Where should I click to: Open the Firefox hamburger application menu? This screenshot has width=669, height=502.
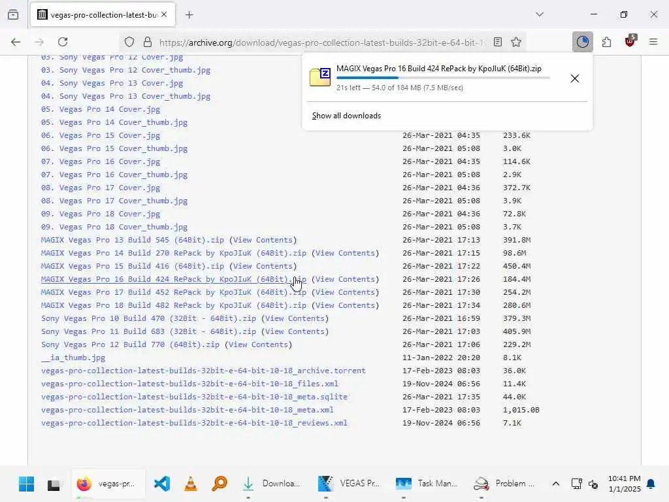(653, 42)
